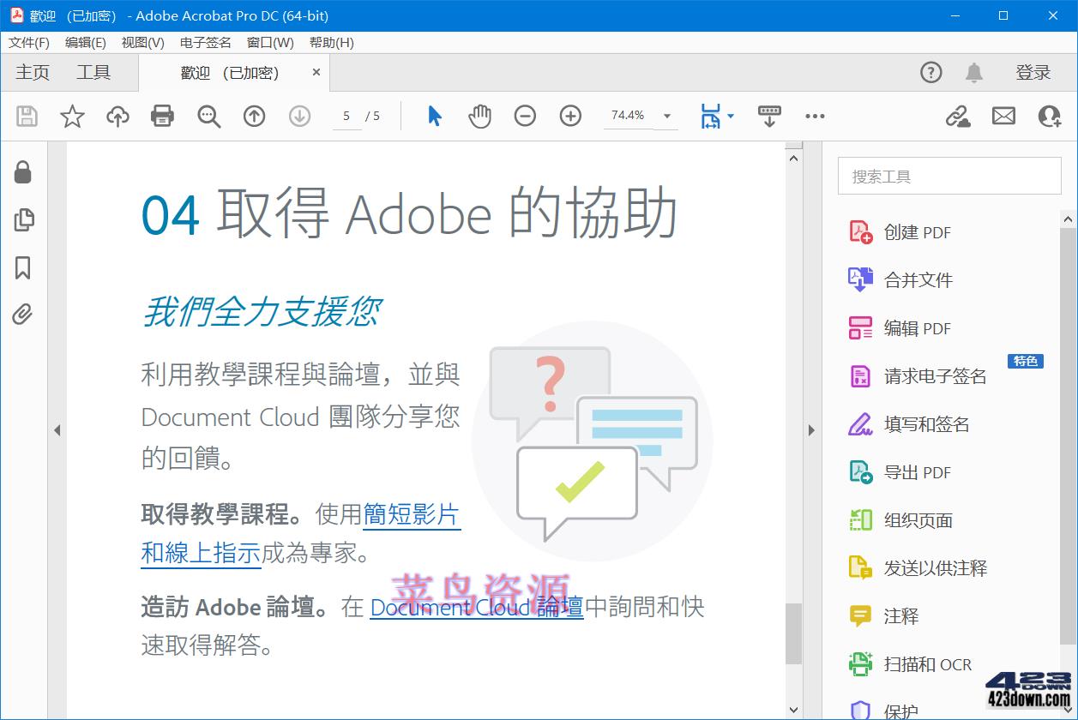The width and height of the screenshot is (1078, 720).
Task: Click the Zoom In icon
Action: tap(570, 115)
